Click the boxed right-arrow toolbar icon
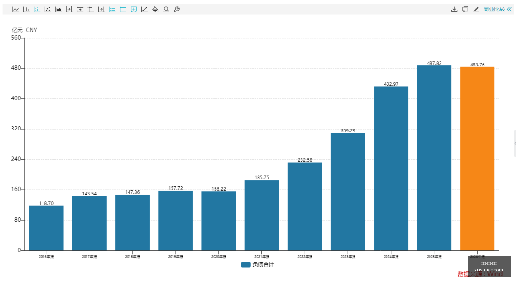 coord(101,10)
